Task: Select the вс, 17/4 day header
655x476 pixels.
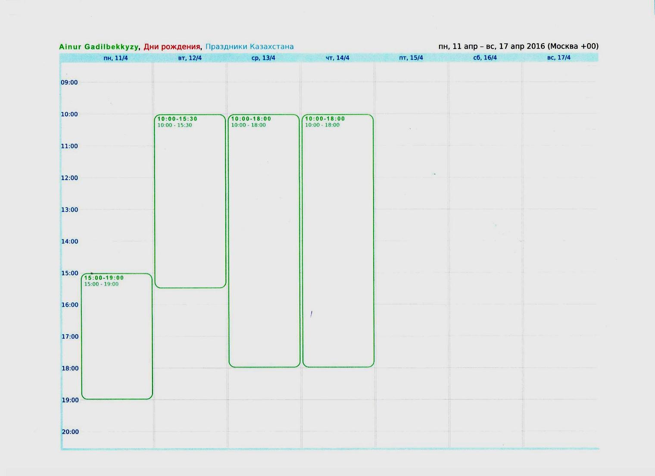Action: [x=559, y=58]
